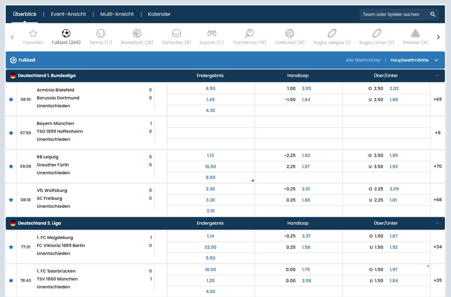451x297 pixels.
Task: Select the Rugby League (1) category
Action: (332, 37)
